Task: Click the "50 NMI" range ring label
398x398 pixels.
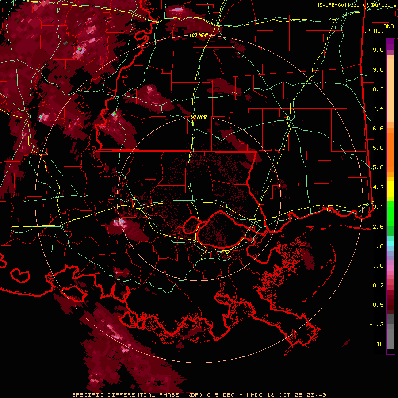Action: (x=199, y=117)
